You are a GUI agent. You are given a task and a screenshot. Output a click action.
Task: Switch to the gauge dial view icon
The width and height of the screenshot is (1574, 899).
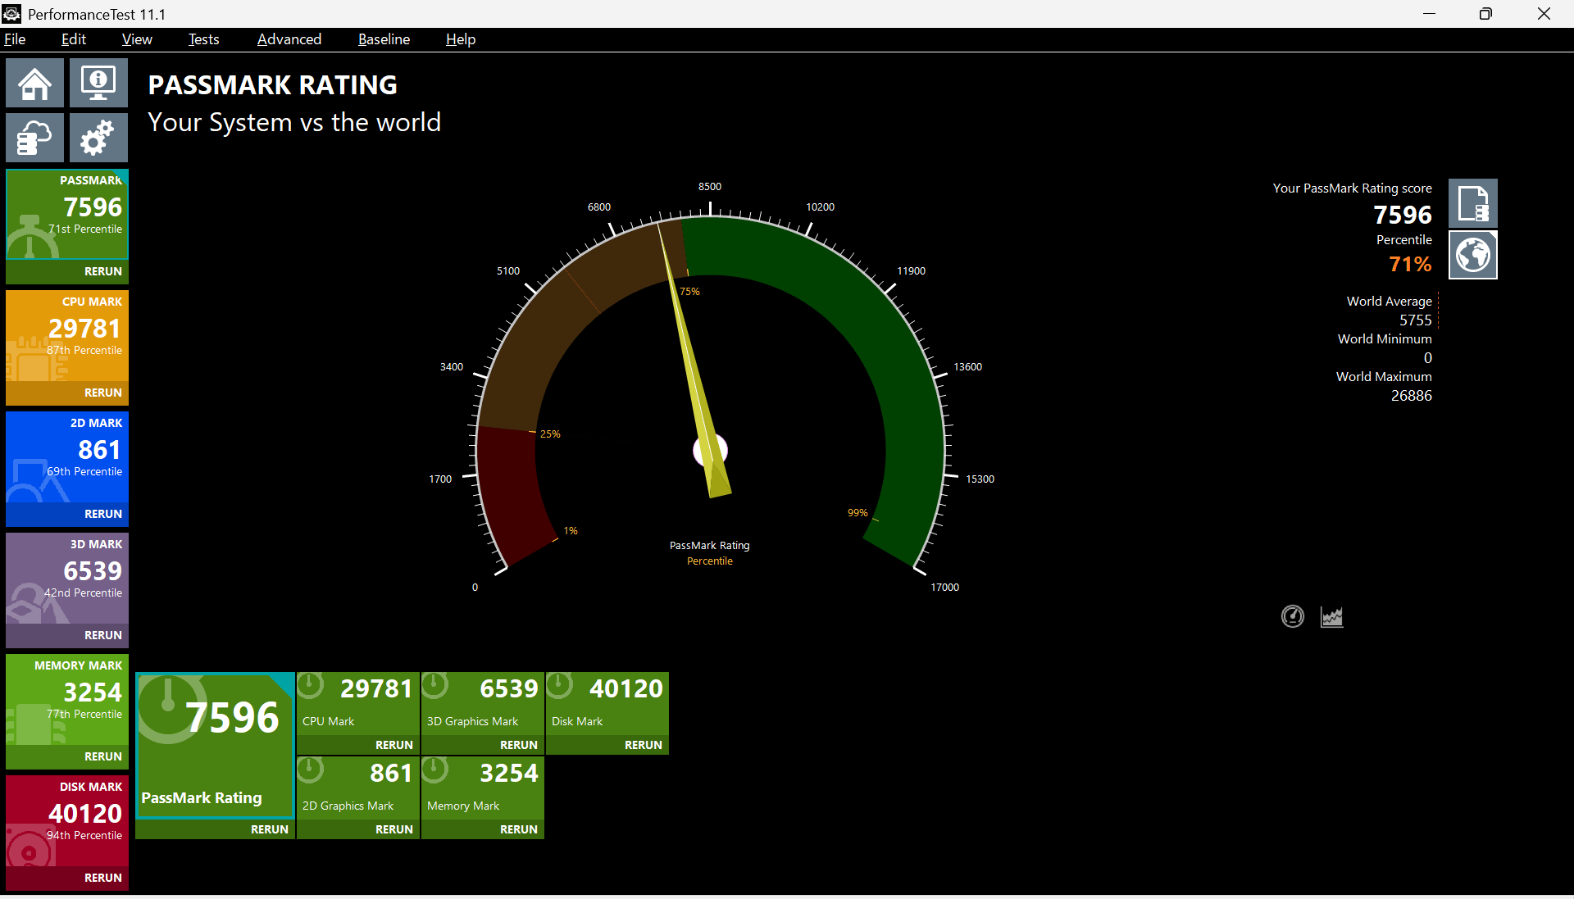[1293, 616]
